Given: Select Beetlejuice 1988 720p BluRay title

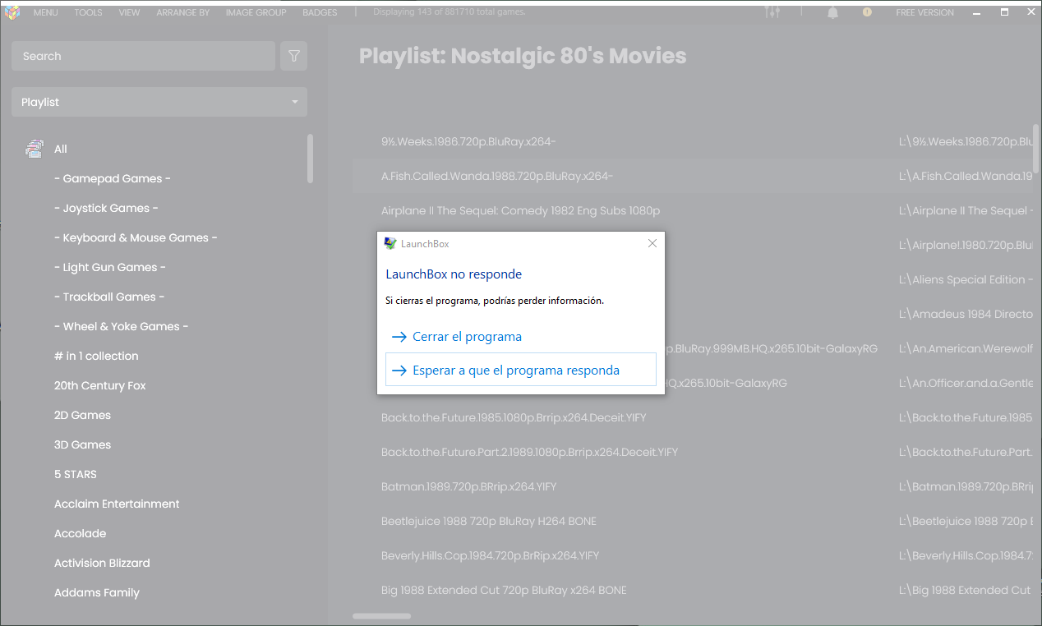Looking at the screenshot, I should click(x=489, y=521).
